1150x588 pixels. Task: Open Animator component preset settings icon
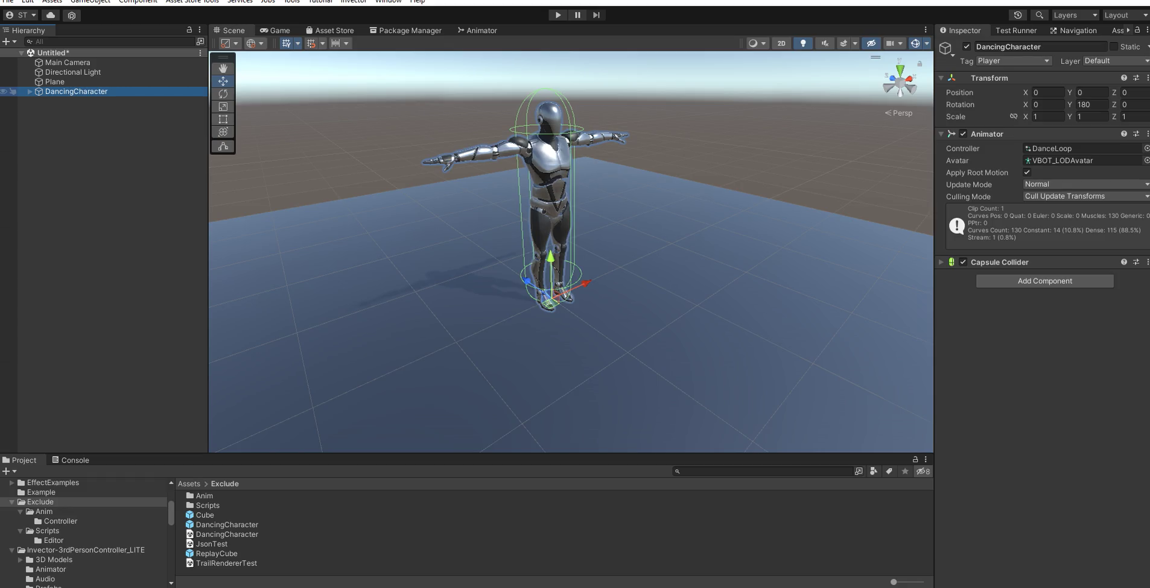[x=1136, y=134]
